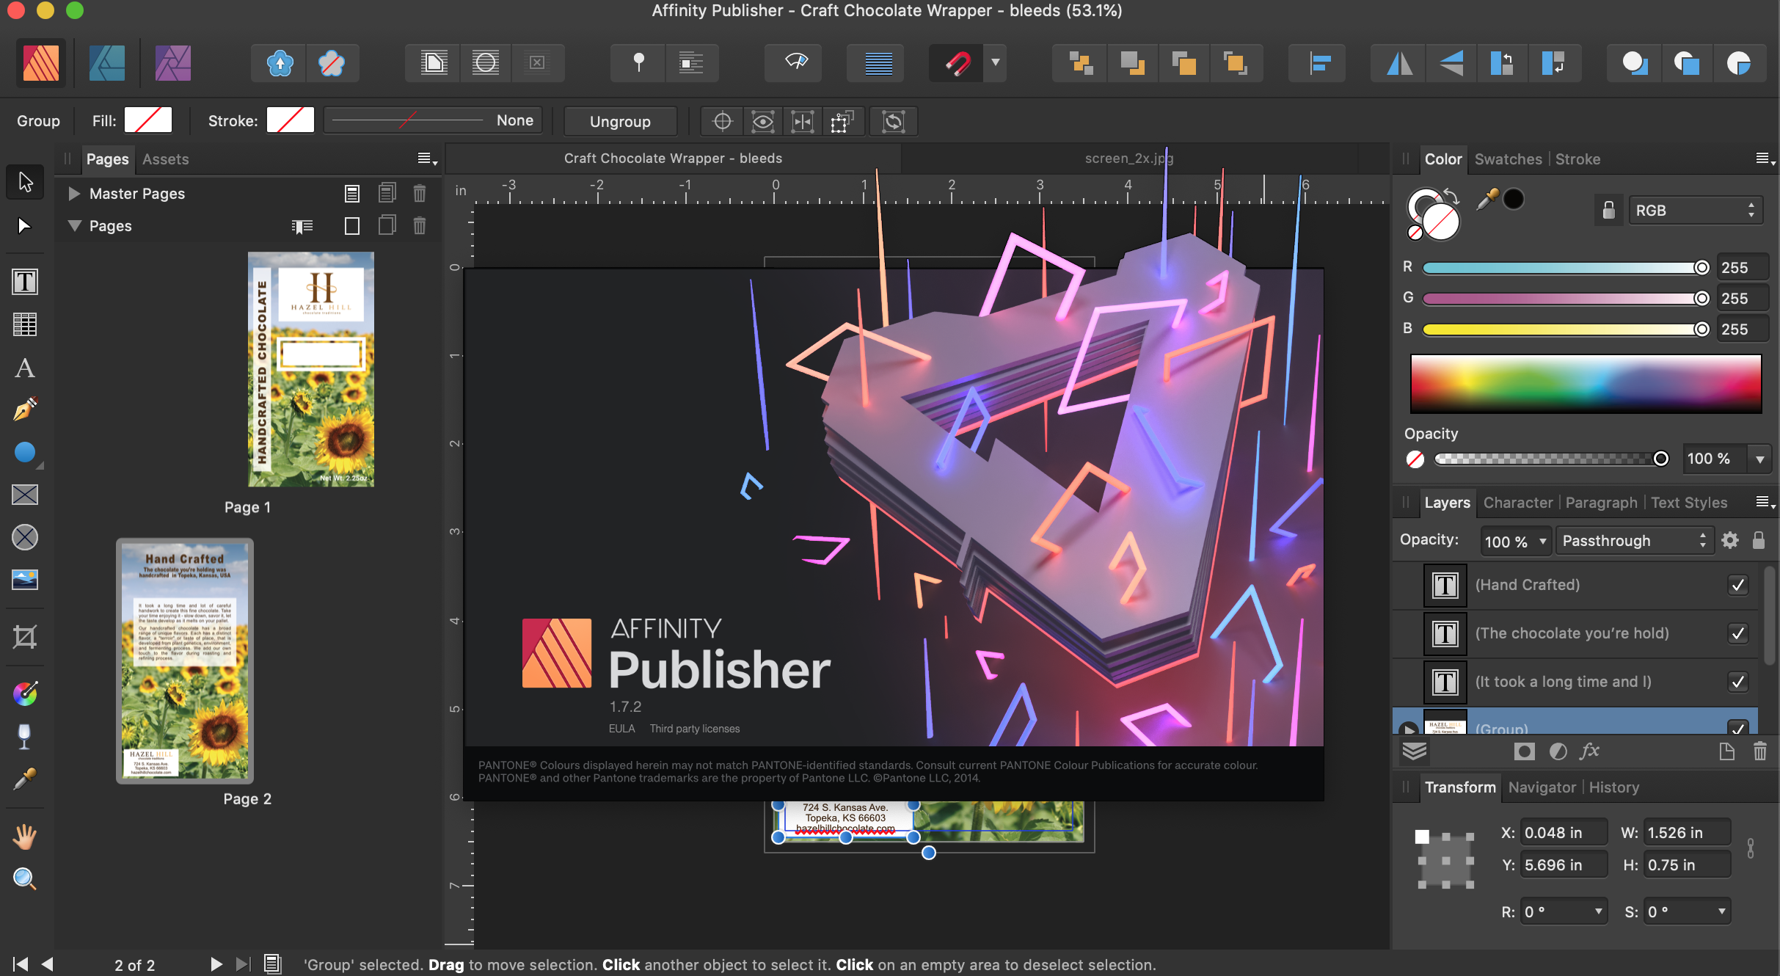Viewport: 1780px width, 976px height.
Task: Select the Fill gradient tool
Action: pyautogui.click(x=25, y=693)
